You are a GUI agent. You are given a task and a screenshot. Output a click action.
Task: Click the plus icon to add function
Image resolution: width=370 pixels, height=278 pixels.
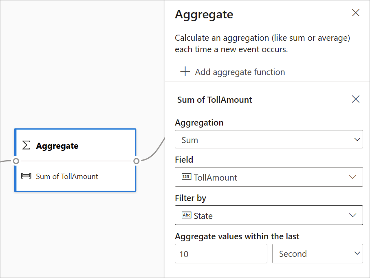tap(185, 72)
